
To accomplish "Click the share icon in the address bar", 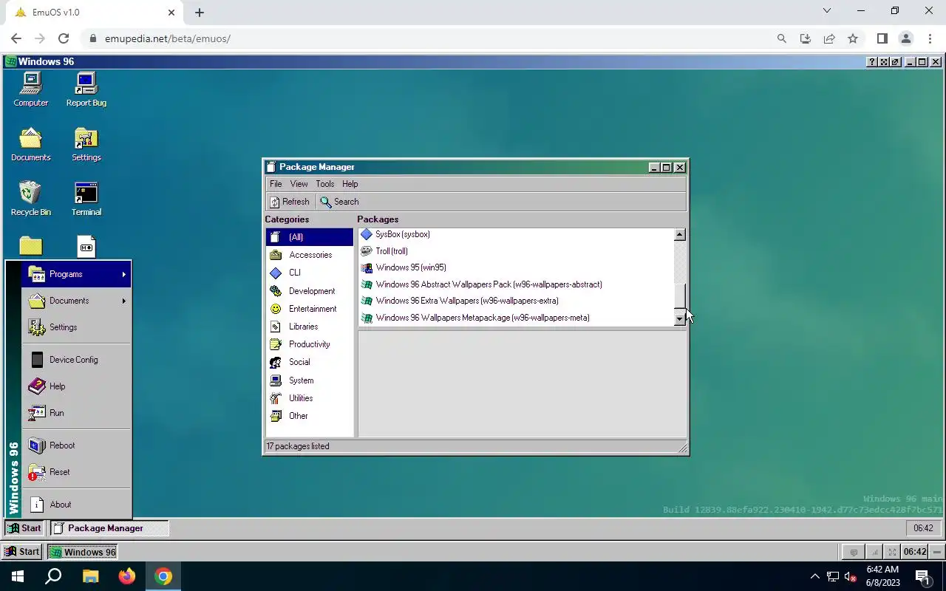I will click(x=829, y=38).
